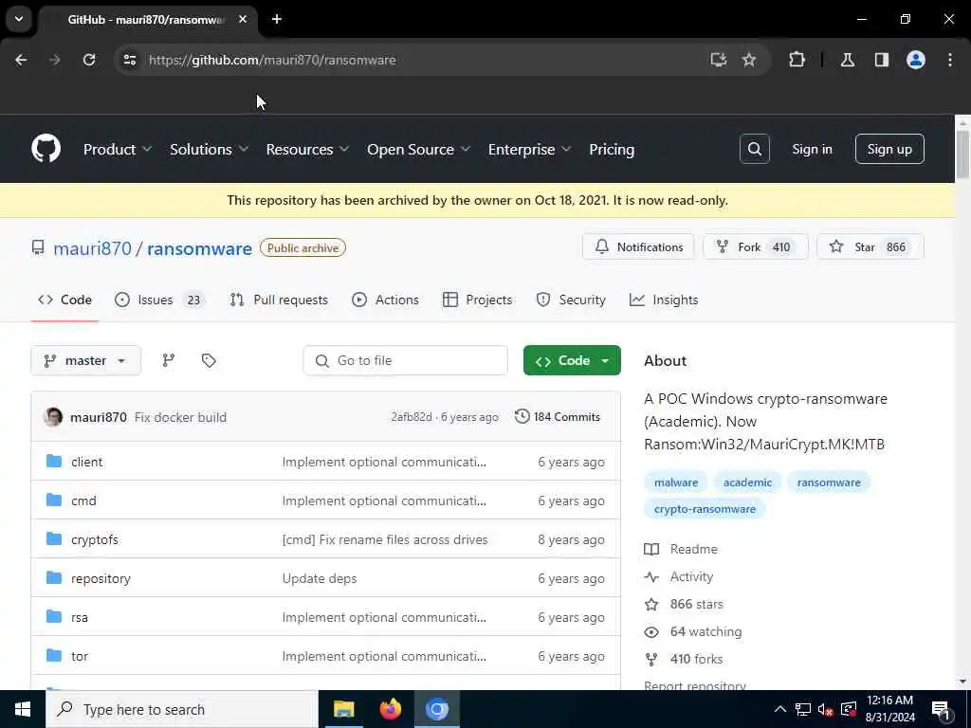Viewport: 971px width, 728px height.
Task: Open the cryptofs folder
Action: click(x=94, y=539)
